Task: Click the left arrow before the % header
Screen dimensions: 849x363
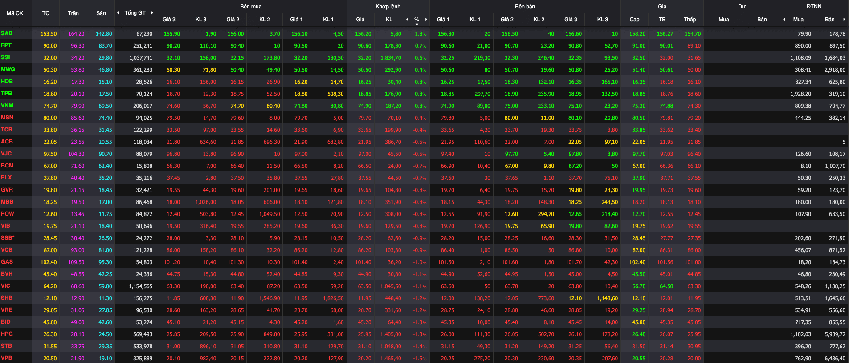Action: [x=407, y=20]
